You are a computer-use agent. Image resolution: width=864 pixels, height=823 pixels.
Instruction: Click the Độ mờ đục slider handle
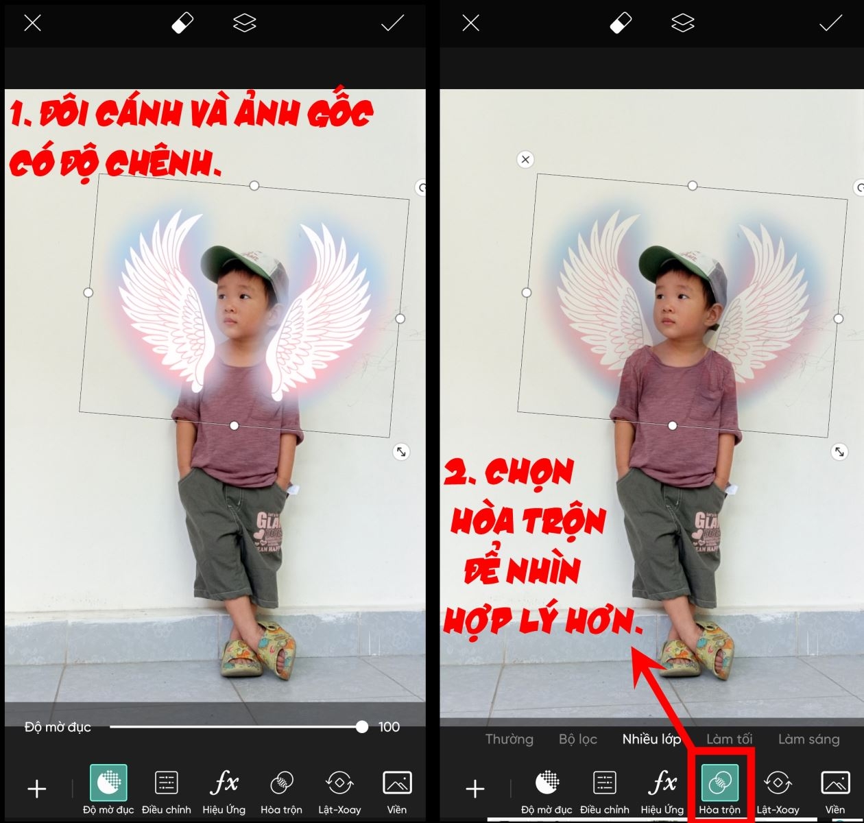361,727
